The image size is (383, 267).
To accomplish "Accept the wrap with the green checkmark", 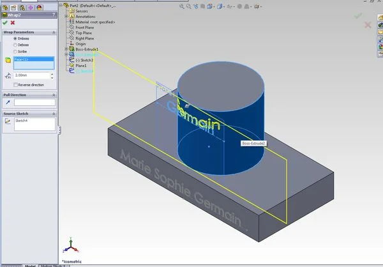I will tap(5, 23).
